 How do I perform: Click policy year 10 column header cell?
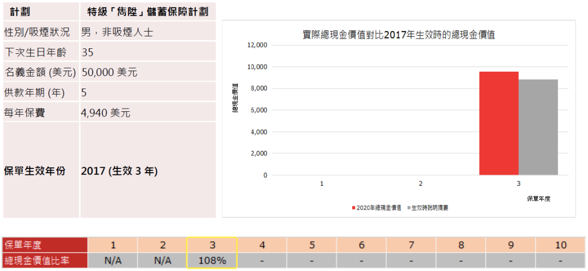(560, 245)
